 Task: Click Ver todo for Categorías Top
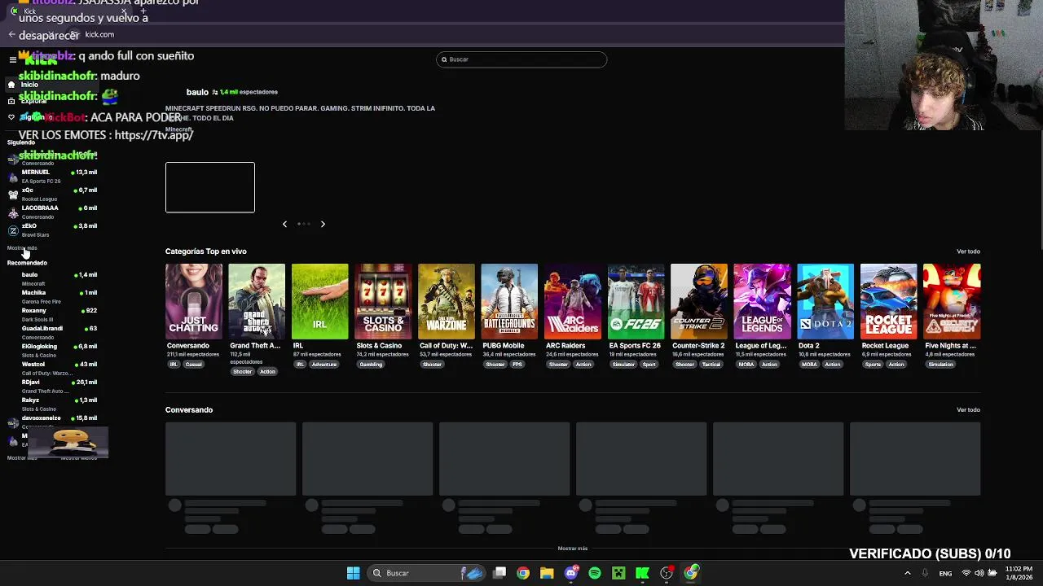(x=968, y=251)
